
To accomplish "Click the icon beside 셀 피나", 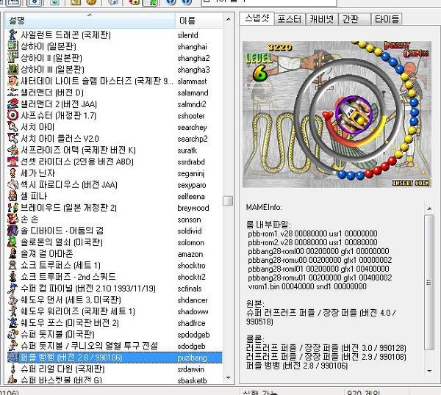I will click(x=12, y=196).
